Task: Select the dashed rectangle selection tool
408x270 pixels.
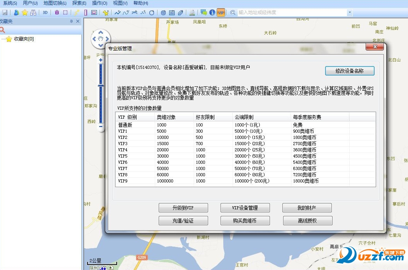Action: coord(65,12)
